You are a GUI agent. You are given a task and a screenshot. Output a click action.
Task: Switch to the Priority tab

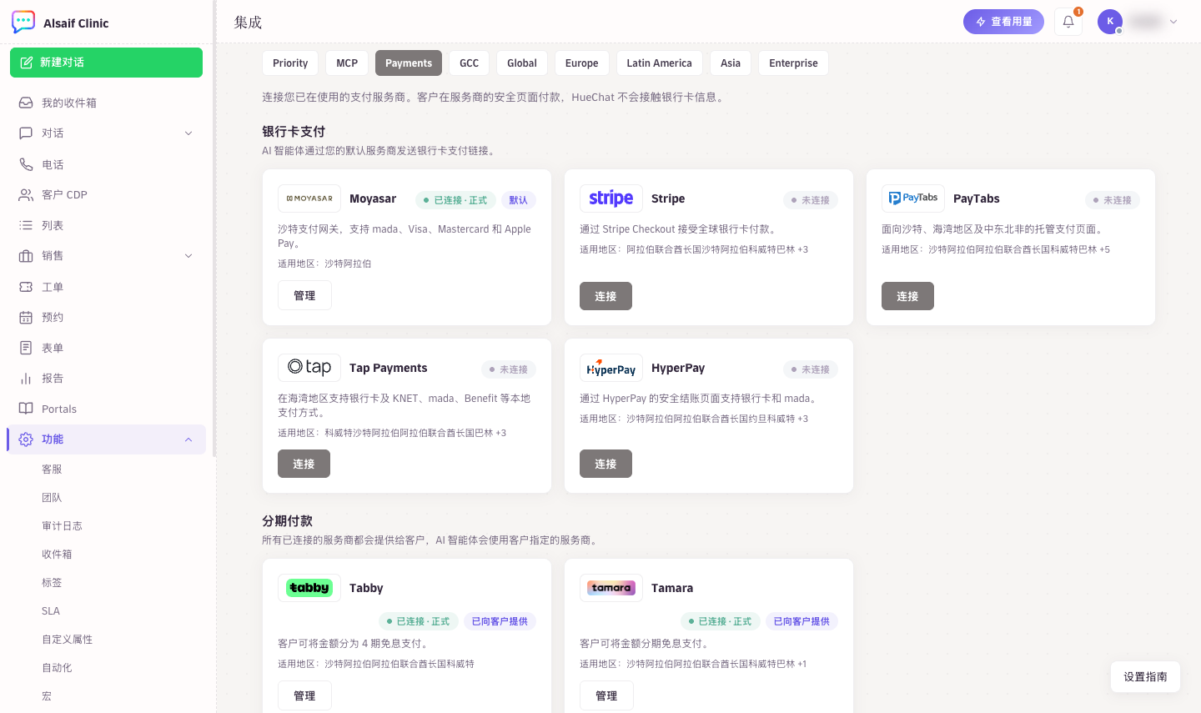(290, 63)
